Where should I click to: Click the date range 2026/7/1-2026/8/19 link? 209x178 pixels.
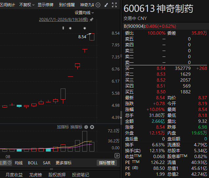64,20
